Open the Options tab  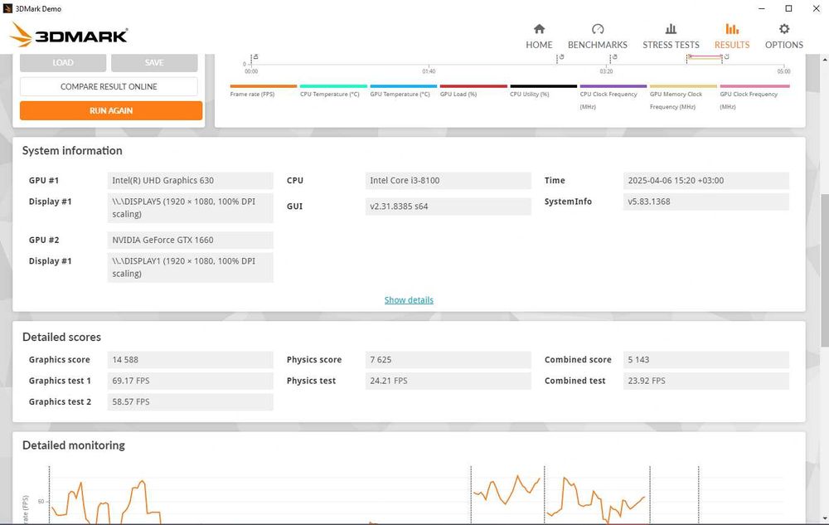point(783,36)
